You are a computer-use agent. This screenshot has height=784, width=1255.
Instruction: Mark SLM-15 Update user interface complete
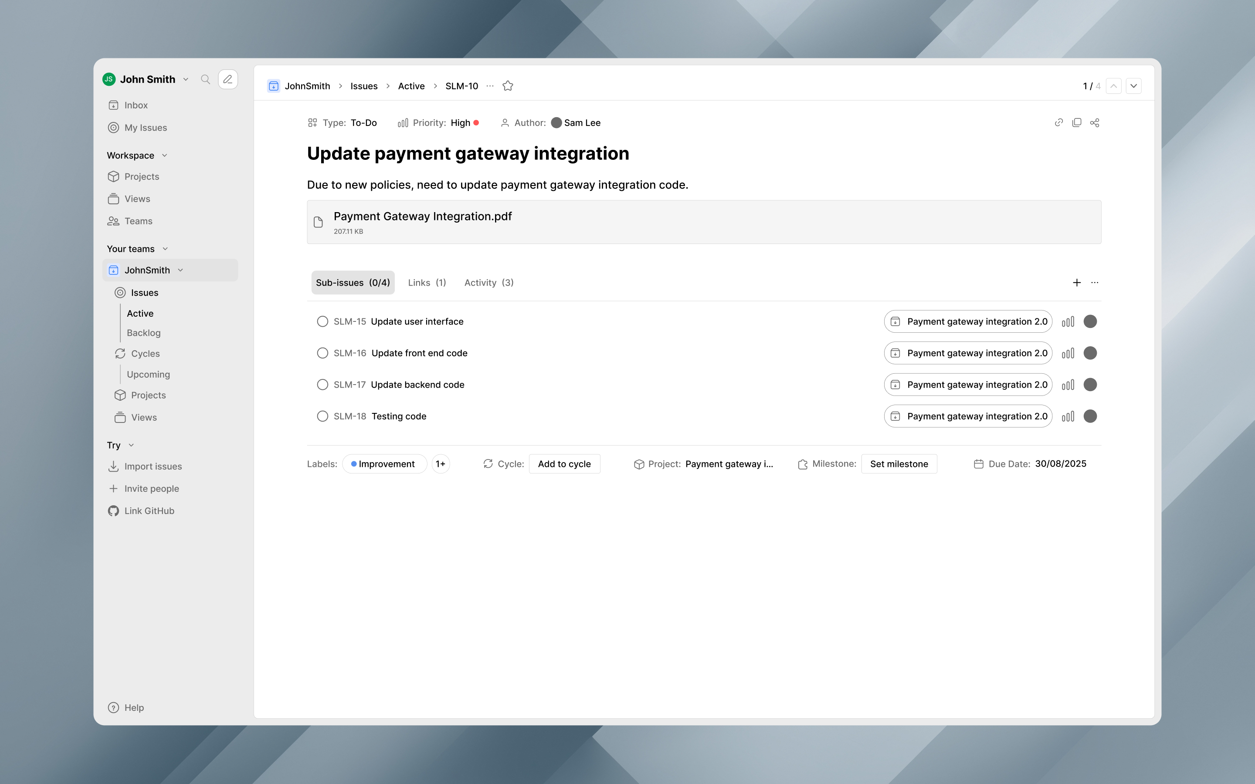pyautogui.click(x=322, y=321)
